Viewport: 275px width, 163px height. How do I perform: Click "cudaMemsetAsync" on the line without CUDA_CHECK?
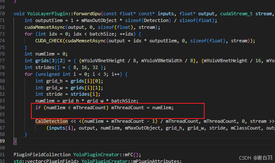45,28
